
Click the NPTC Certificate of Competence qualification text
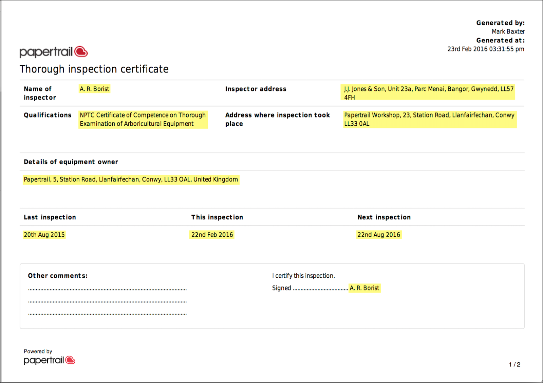pyautogui.click(x=143, y=119)
